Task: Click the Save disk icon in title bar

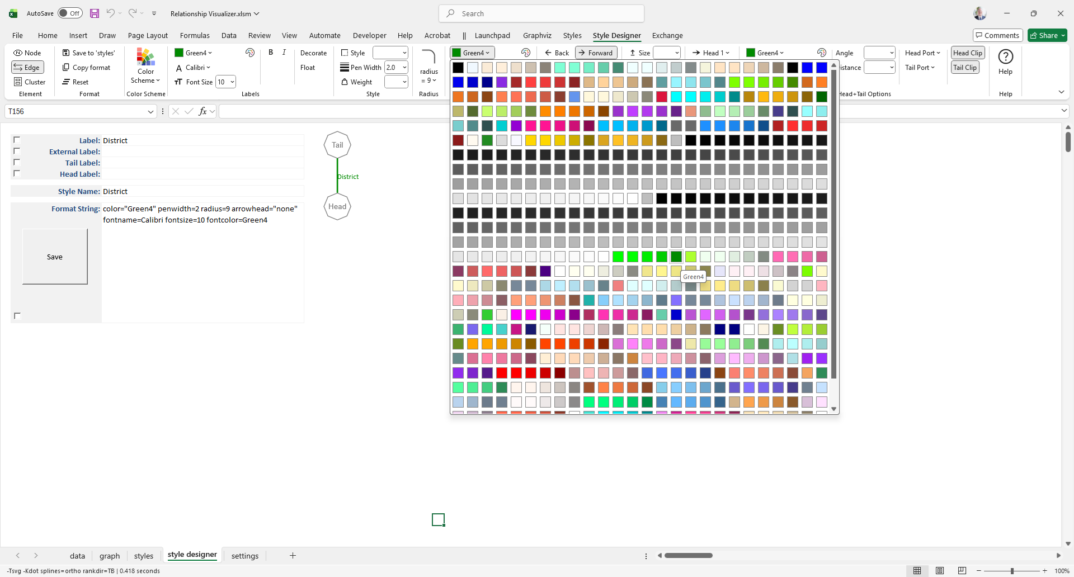Action: (95, 13)
